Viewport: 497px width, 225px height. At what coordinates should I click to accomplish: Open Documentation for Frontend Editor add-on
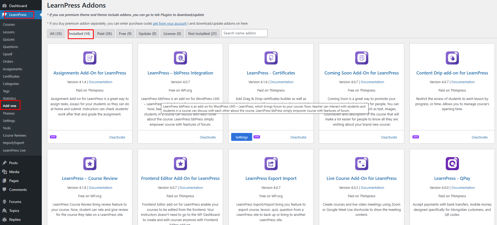[x=191, y=187]
